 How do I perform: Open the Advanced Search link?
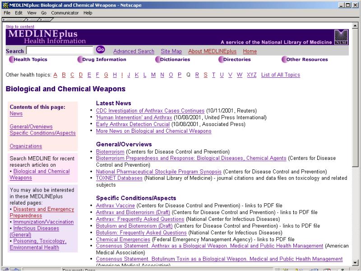pyautogui.click(x=134, y=51)
